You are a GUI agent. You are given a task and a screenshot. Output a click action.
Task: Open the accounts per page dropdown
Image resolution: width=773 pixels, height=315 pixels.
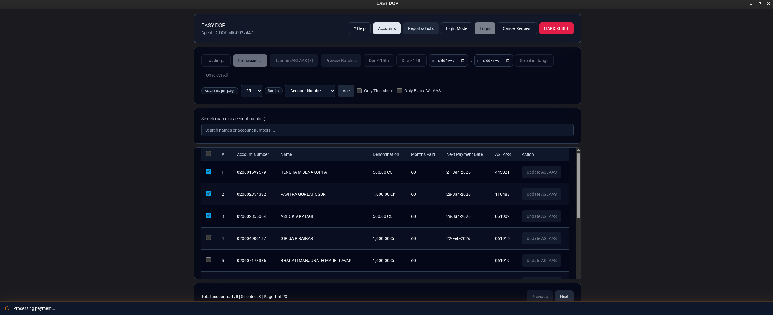[x=251, y=91]
